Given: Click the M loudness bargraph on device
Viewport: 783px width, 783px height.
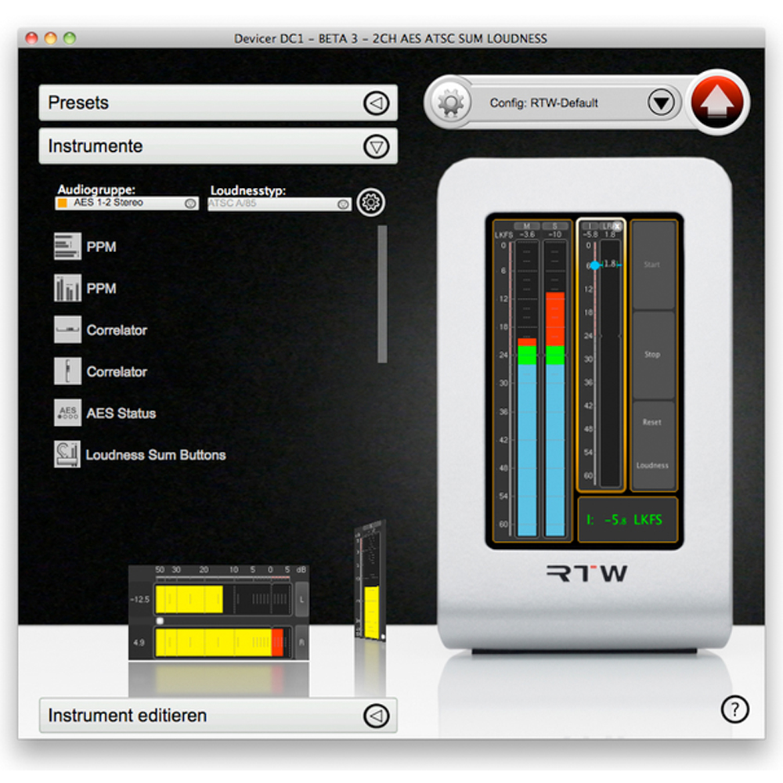Looking at the screenshot, I should click(x=527, y=388).
